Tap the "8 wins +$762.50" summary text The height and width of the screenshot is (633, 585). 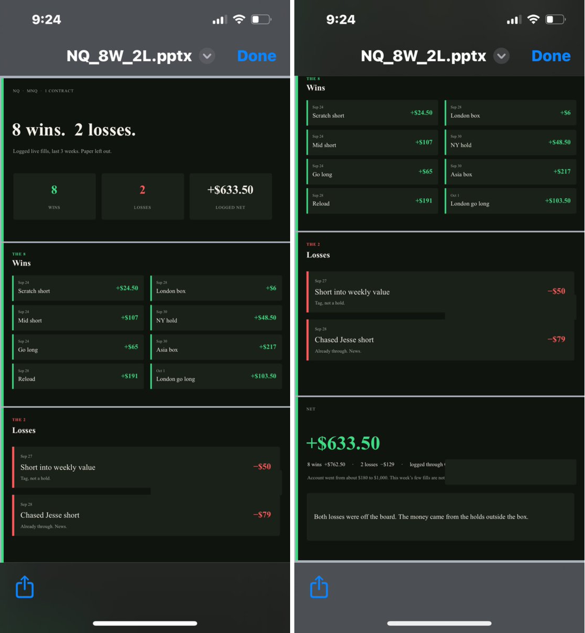click(x=326, y=465)
